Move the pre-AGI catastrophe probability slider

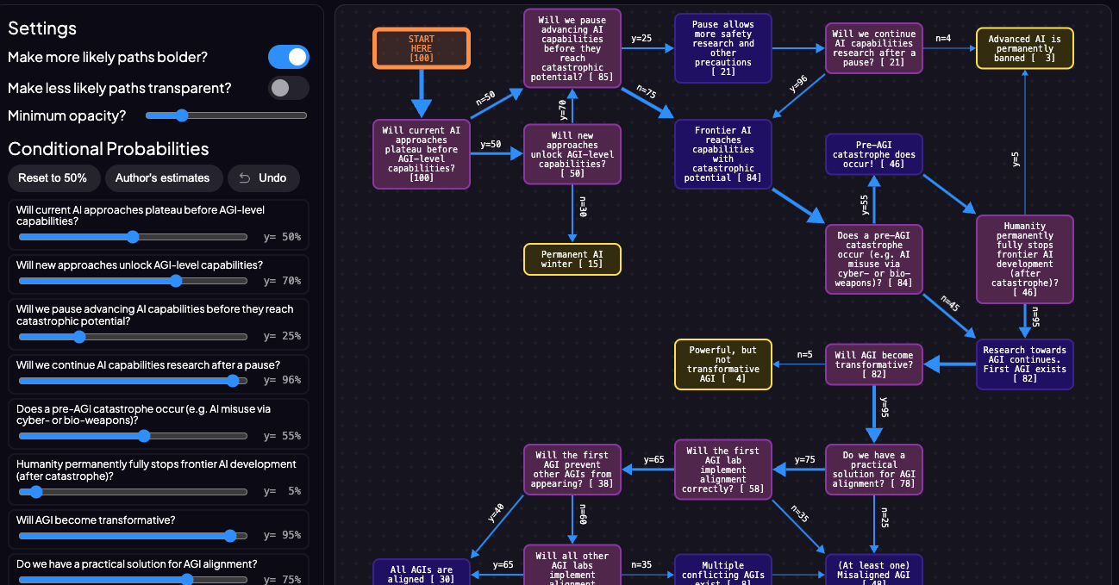143,436
